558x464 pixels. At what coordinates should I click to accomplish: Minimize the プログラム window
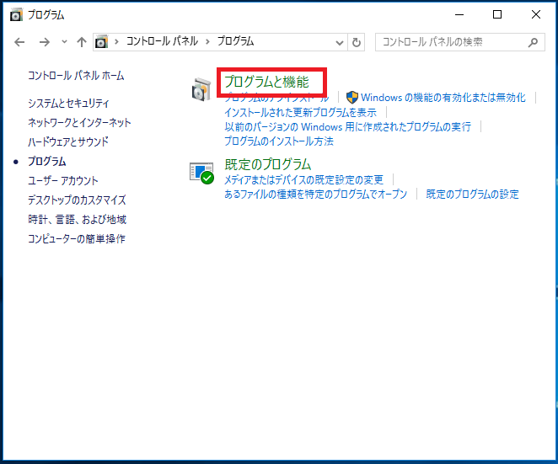coord(459,14)
